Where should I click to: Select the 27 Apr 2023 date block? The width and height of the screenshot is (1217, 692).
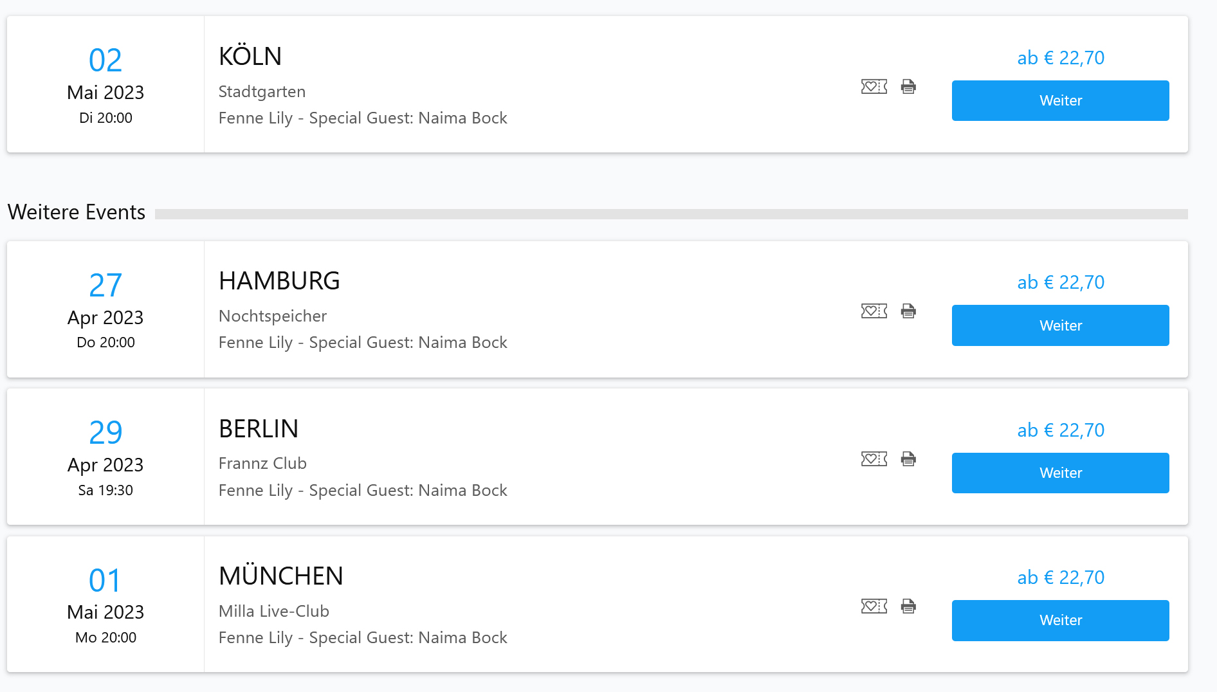click(x=105, y=309)
